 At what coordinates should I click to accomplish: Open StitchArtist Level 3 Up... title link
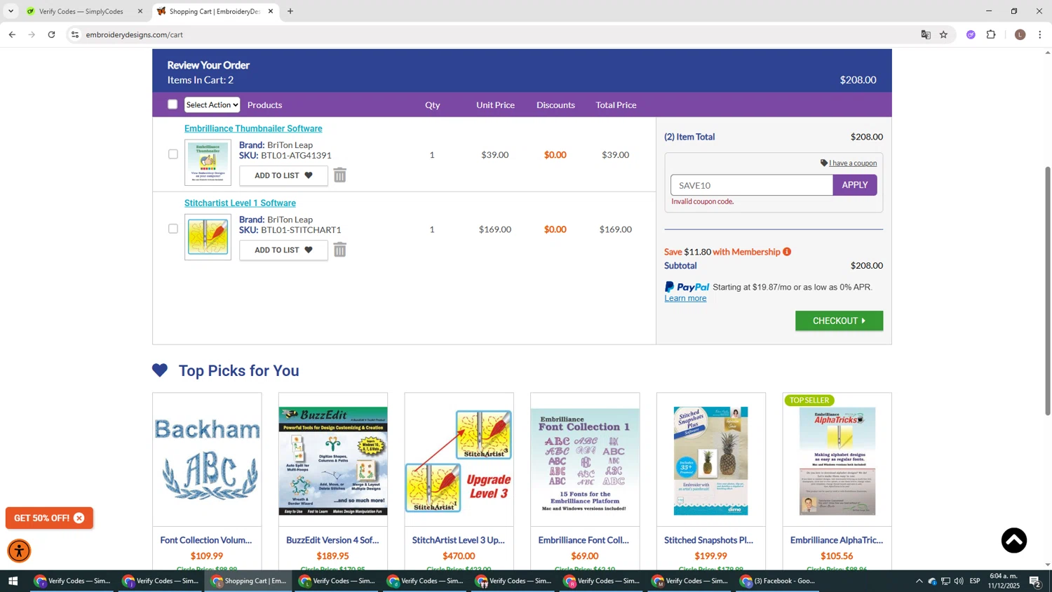459,540
